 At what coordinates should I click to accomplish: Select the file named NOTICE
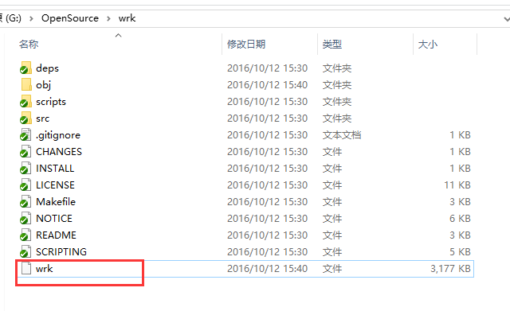pos(54,219)
